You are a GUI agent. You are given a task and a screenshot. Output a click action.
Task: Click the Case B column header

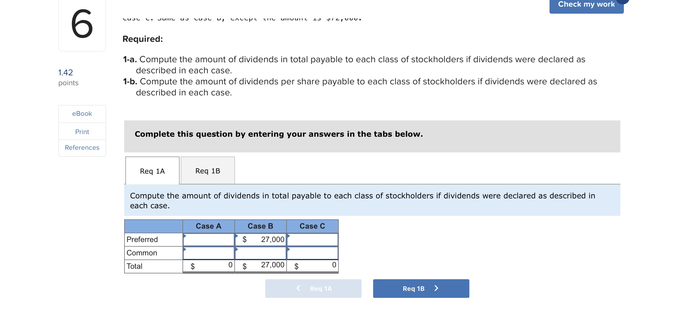click(x=261, y=226)
